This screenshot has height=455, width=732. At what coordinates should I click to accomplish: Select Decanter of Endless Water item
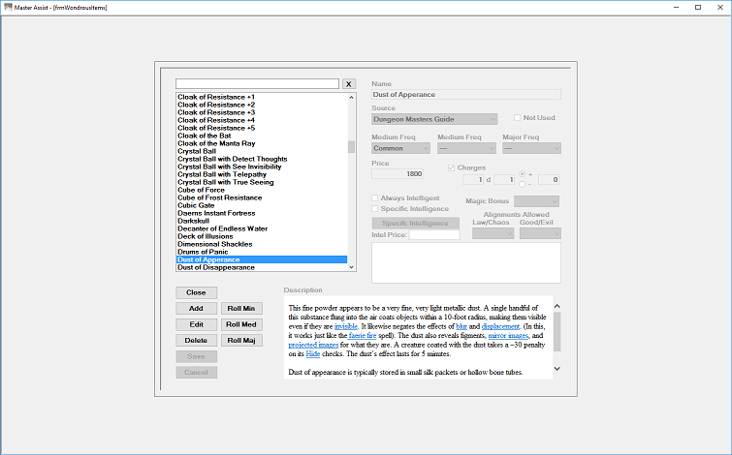[222, 228]
